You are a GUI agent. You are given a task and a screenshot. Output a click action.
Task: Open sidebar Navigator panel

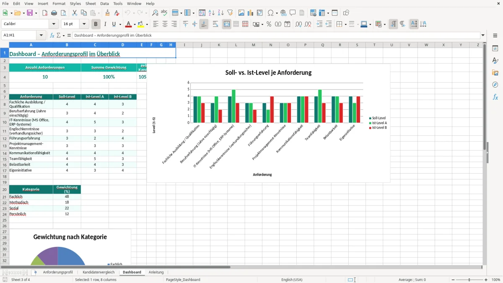pos(495,85)
